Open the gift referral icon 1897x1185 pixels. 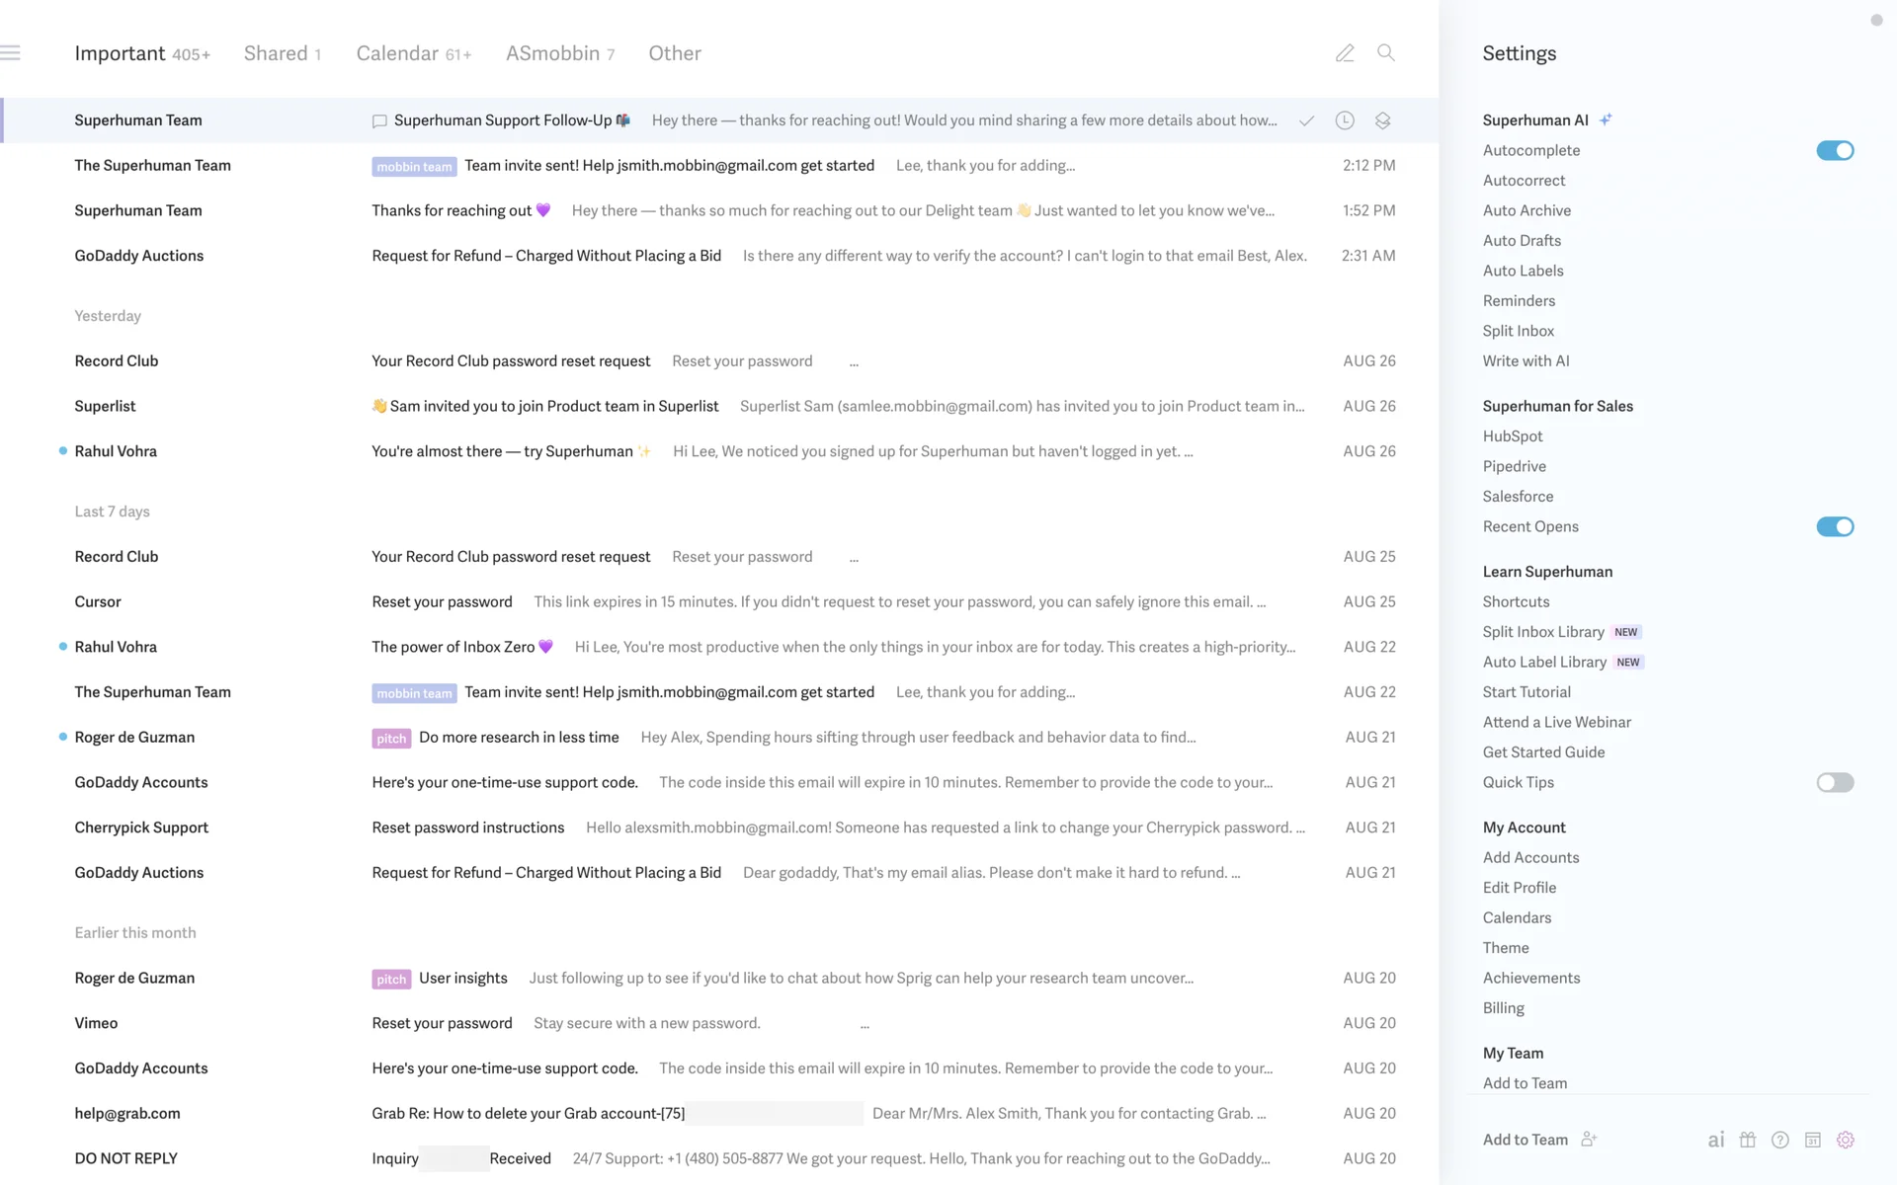[x=1748, y=1140]
